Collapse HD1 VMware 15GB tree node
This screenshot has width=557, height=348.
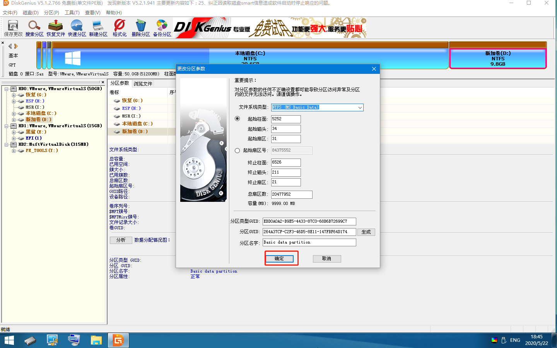coord(7,126)
